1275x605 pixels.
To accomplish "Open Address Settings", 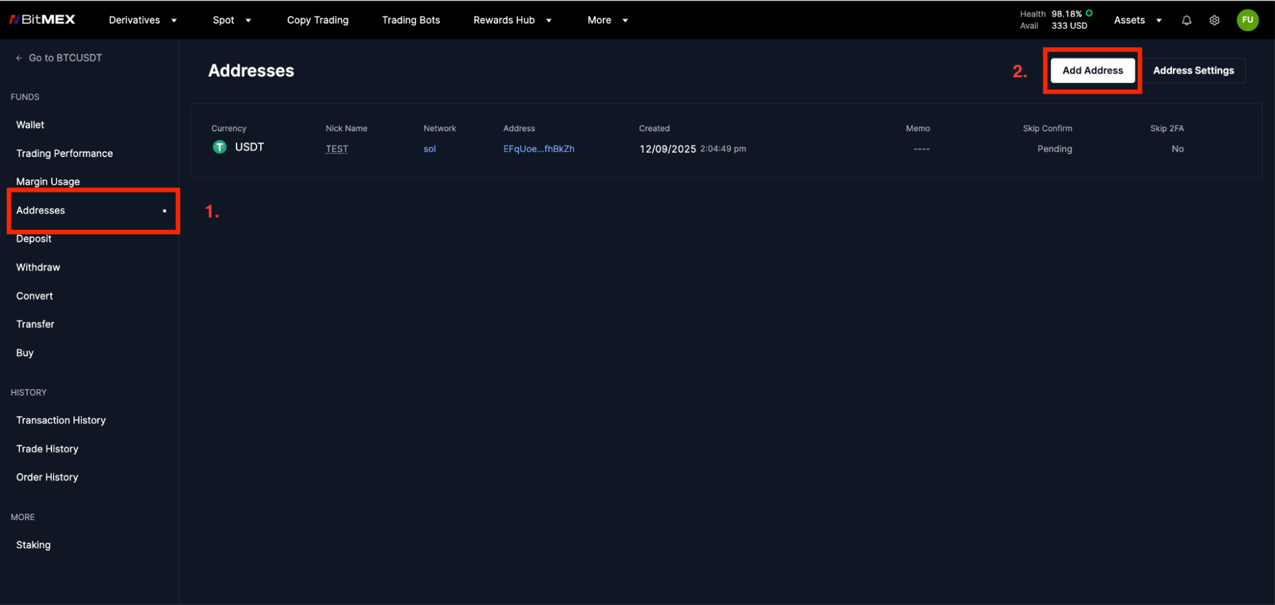I will (1193, 70).
